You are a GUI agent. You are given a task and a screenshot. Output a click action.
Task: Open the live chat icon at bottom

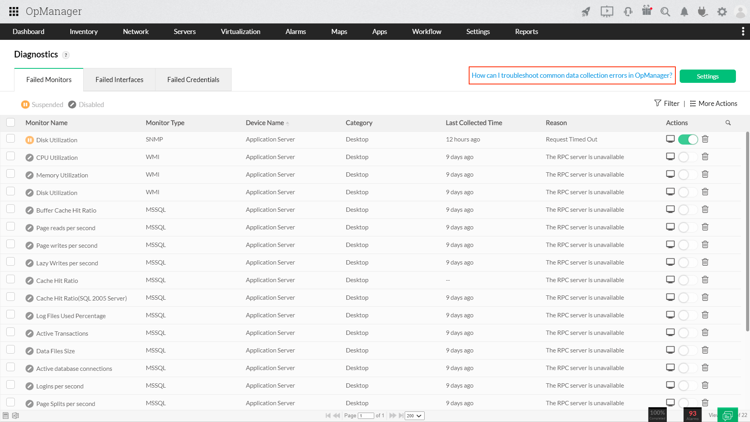point(727,415)
